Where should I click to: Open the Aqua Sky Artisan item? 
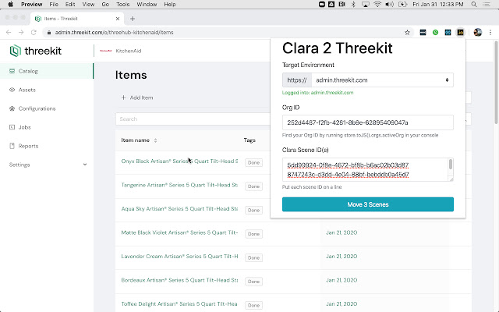179,209
